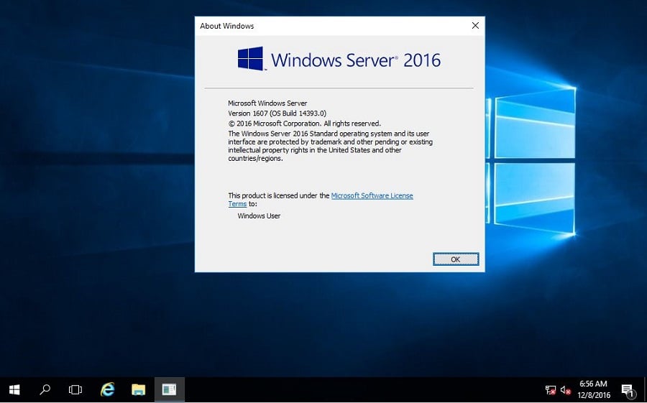Open Action Center notifications icon
Image resolution: width=647 pixels, height=403 pixels.
[627, 390]
